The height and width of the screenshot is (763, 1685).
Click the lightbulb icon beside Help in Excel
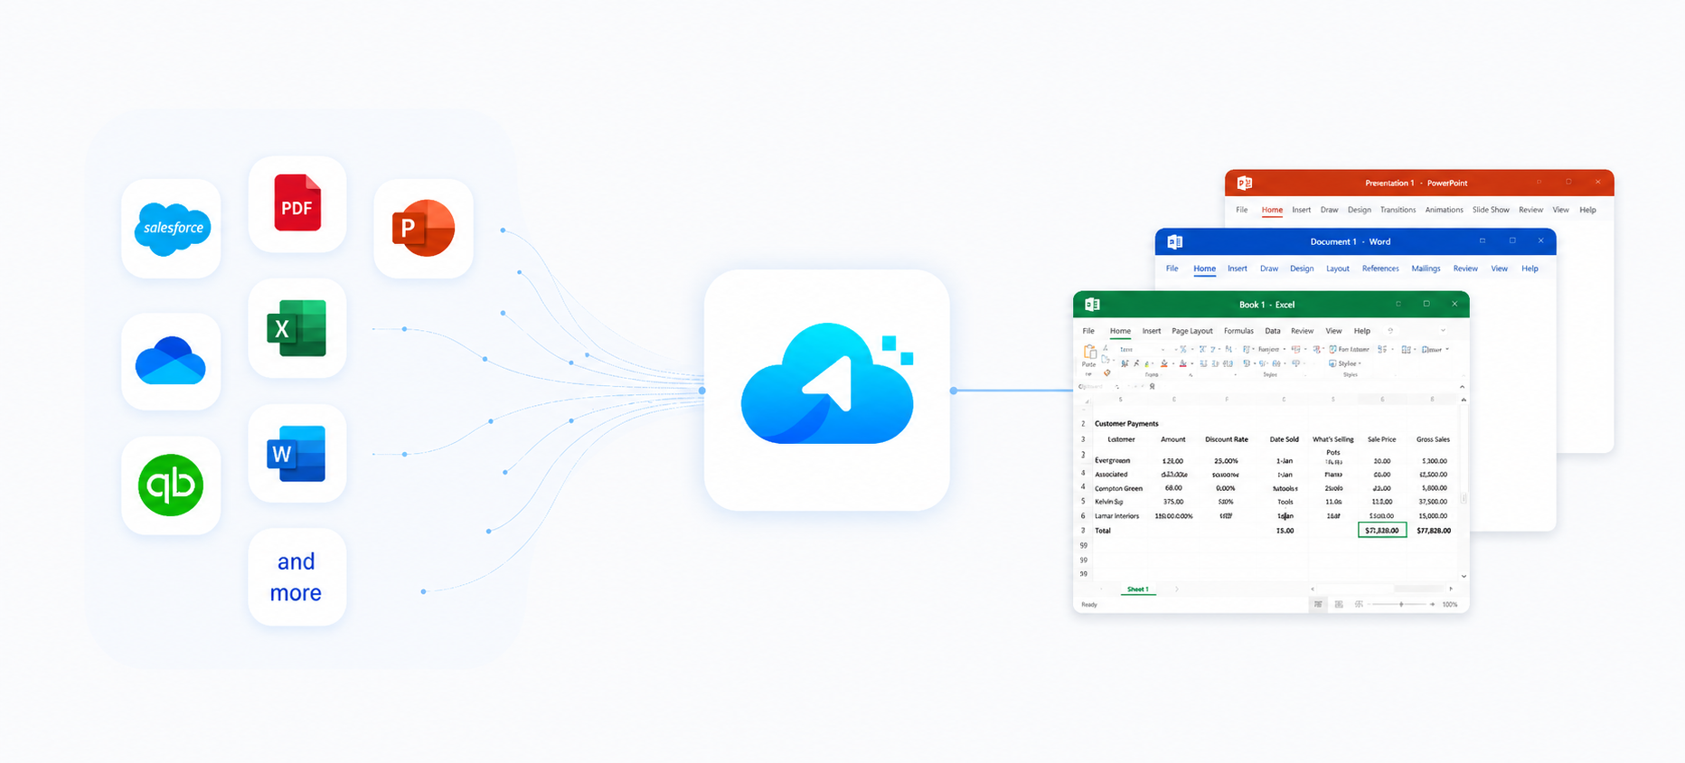click(x=1390, y=331)
